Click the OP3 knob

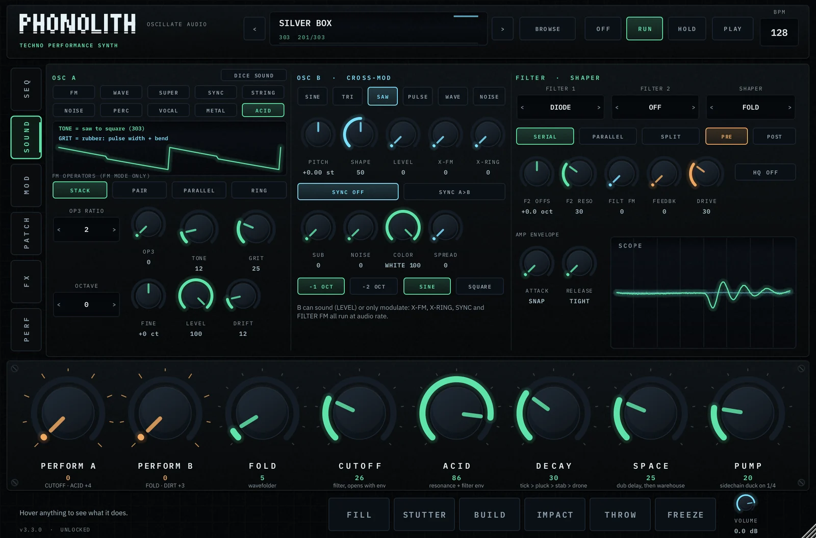(x=148, y=225)
